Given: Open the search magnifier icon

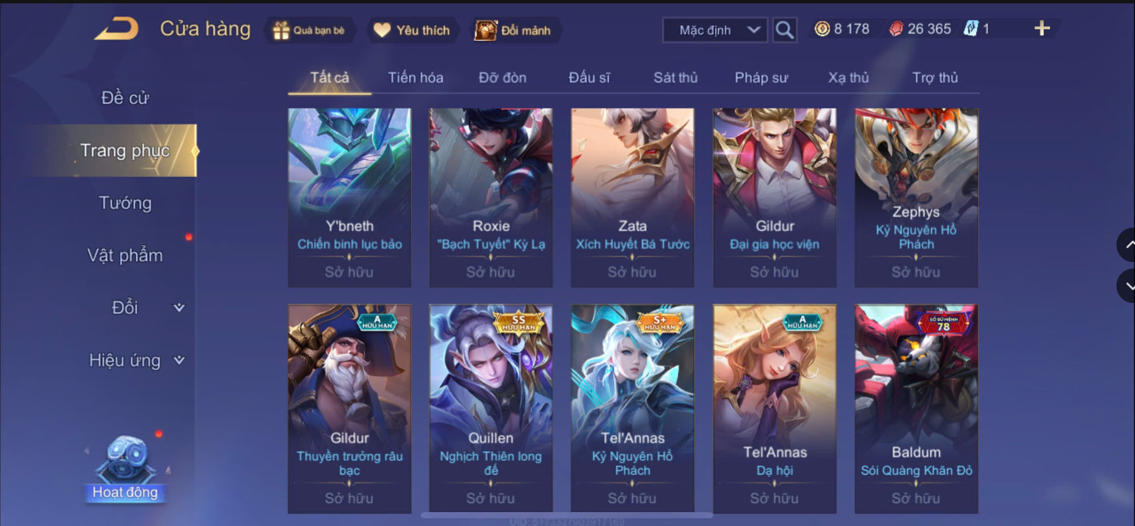Looking at the screenshot, I should pos(784,30).
